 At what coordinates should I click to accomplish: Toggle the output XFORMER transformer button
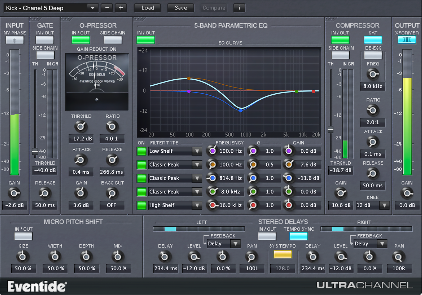[x=407, y=40]
